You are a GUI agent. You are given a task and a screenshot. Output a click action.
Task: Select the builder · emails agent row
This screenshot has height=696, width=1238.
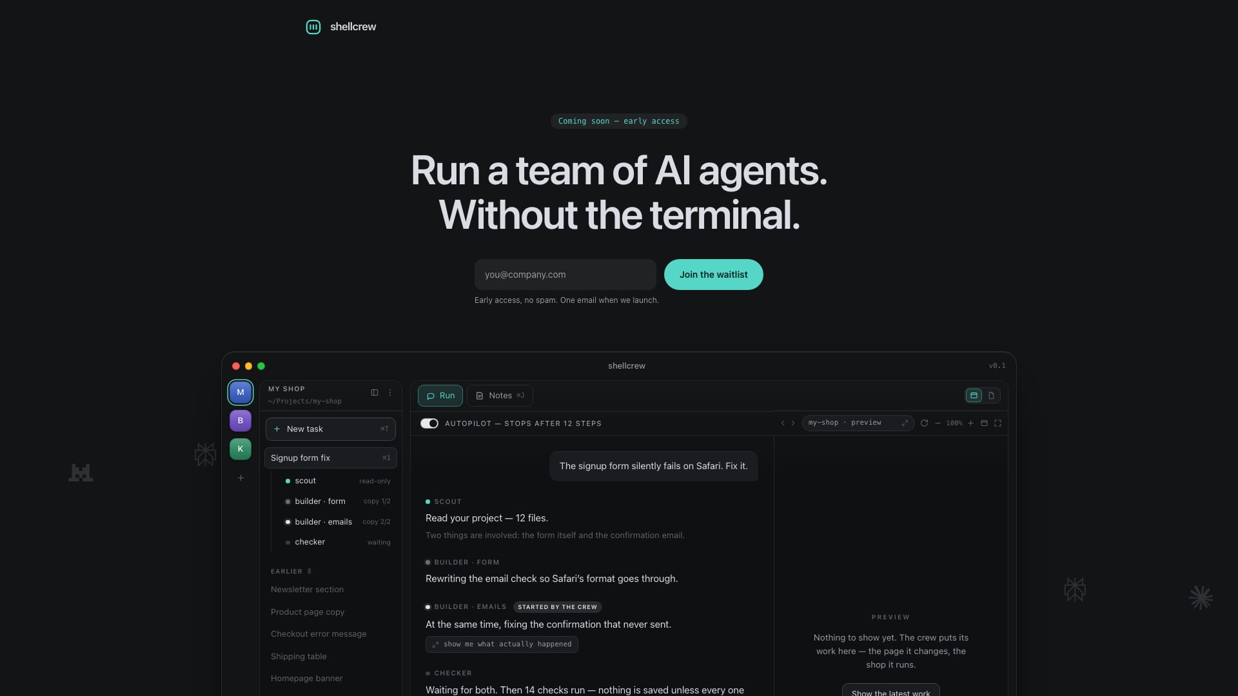coord(337,522)
